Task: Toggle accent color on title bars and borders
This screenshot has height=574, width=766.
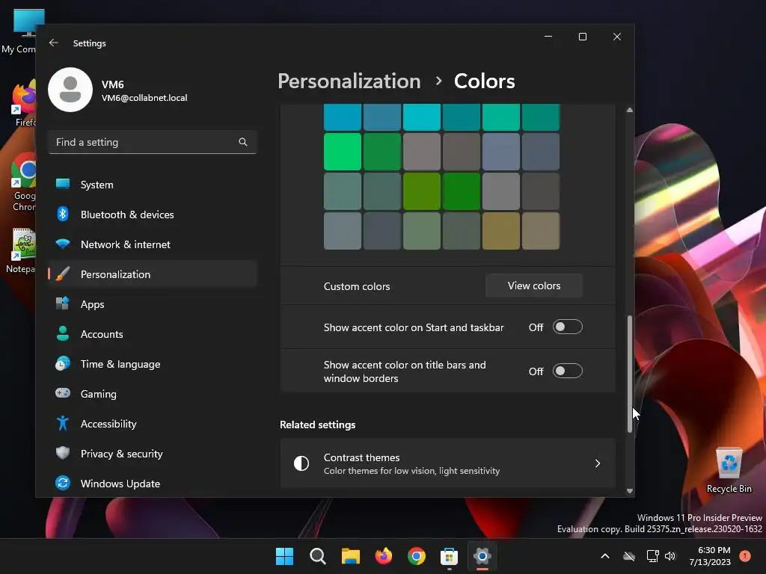Action: coord(567,371)
